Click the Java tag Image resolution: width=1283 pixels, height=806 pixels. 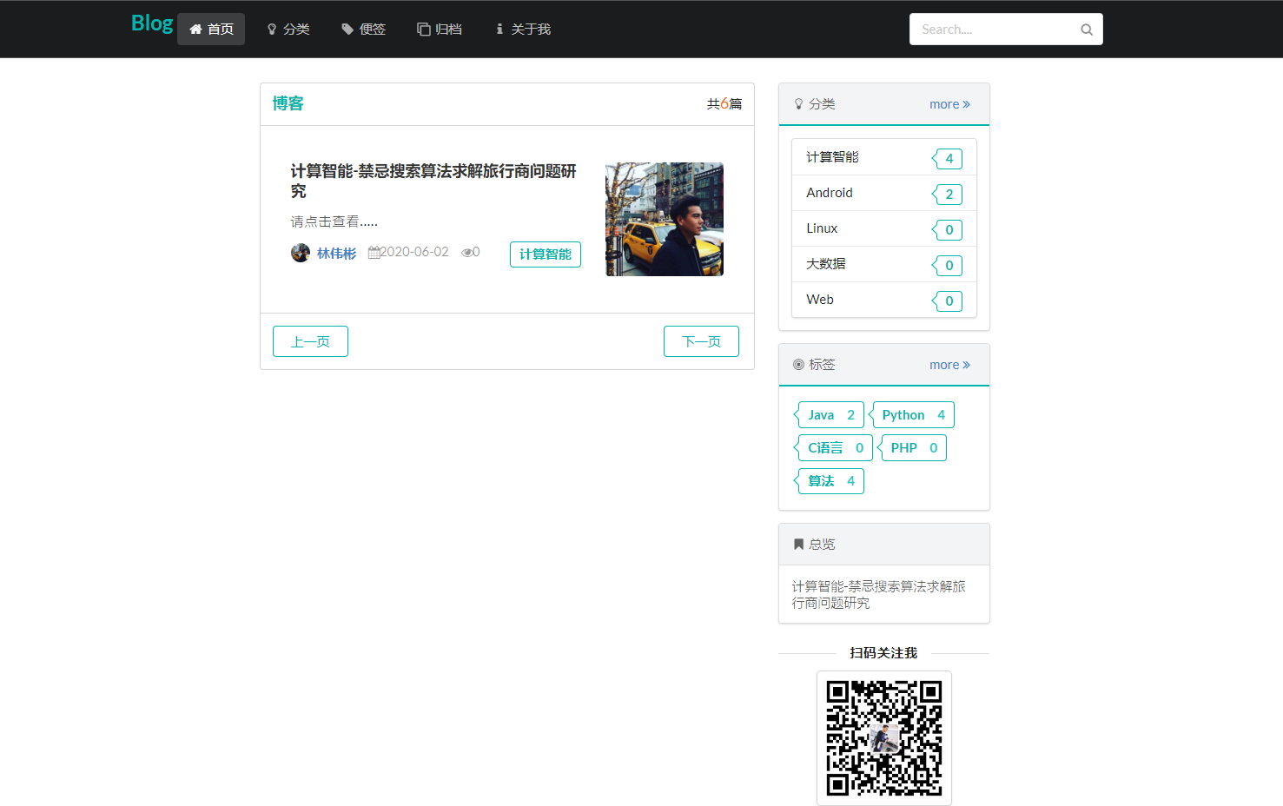[830, 415]
